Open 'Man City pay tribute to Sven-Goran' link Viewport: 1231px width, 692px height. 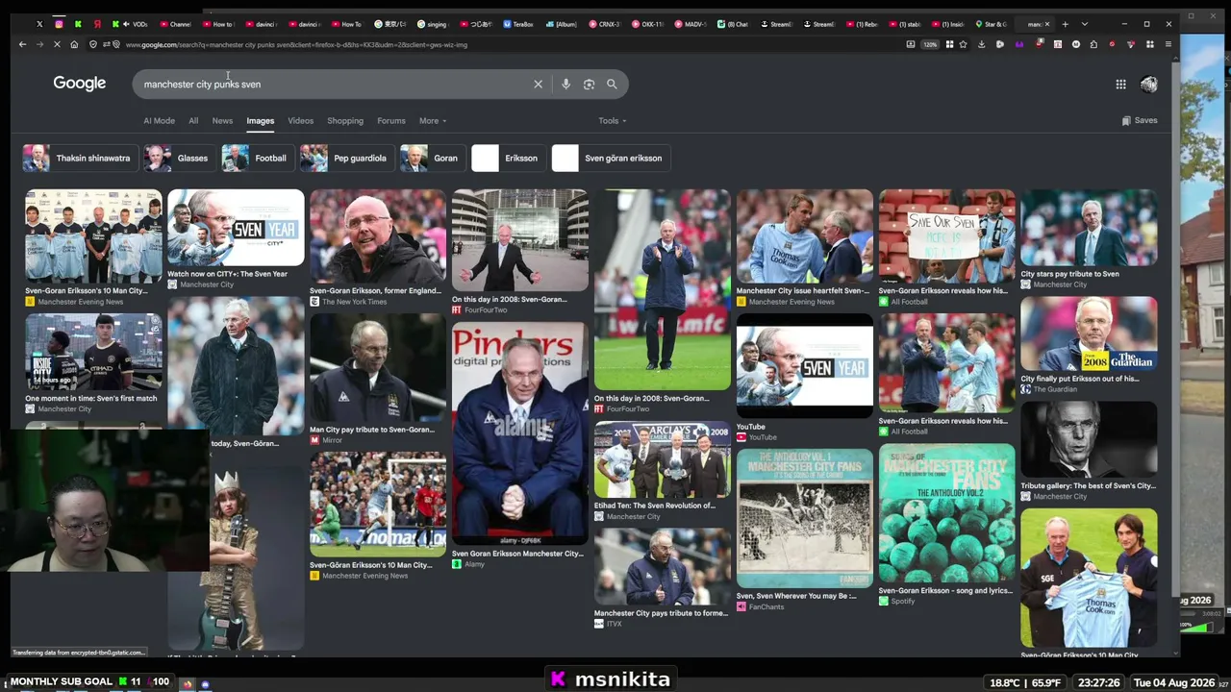(x=372, y=430)
